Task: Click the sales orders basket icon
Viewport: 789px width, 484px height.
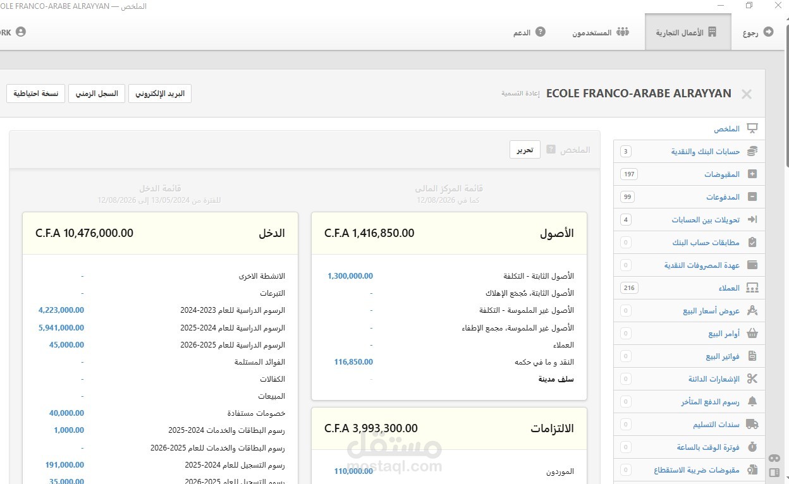Action: pyautogui.click(x=752, y=334)
